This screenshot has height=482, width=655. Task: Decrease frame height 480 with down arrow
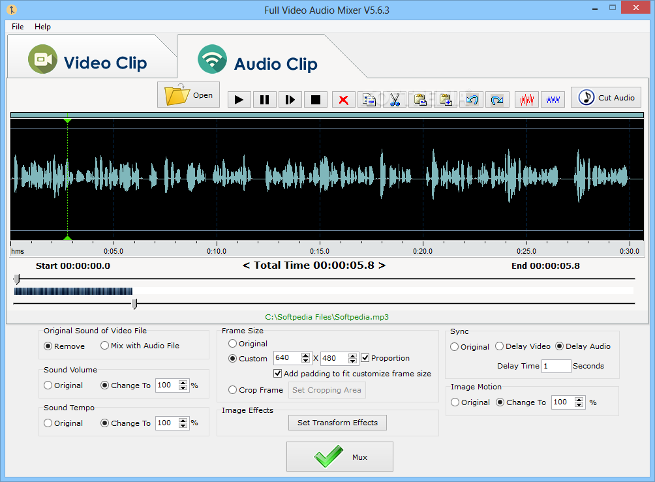352,361
